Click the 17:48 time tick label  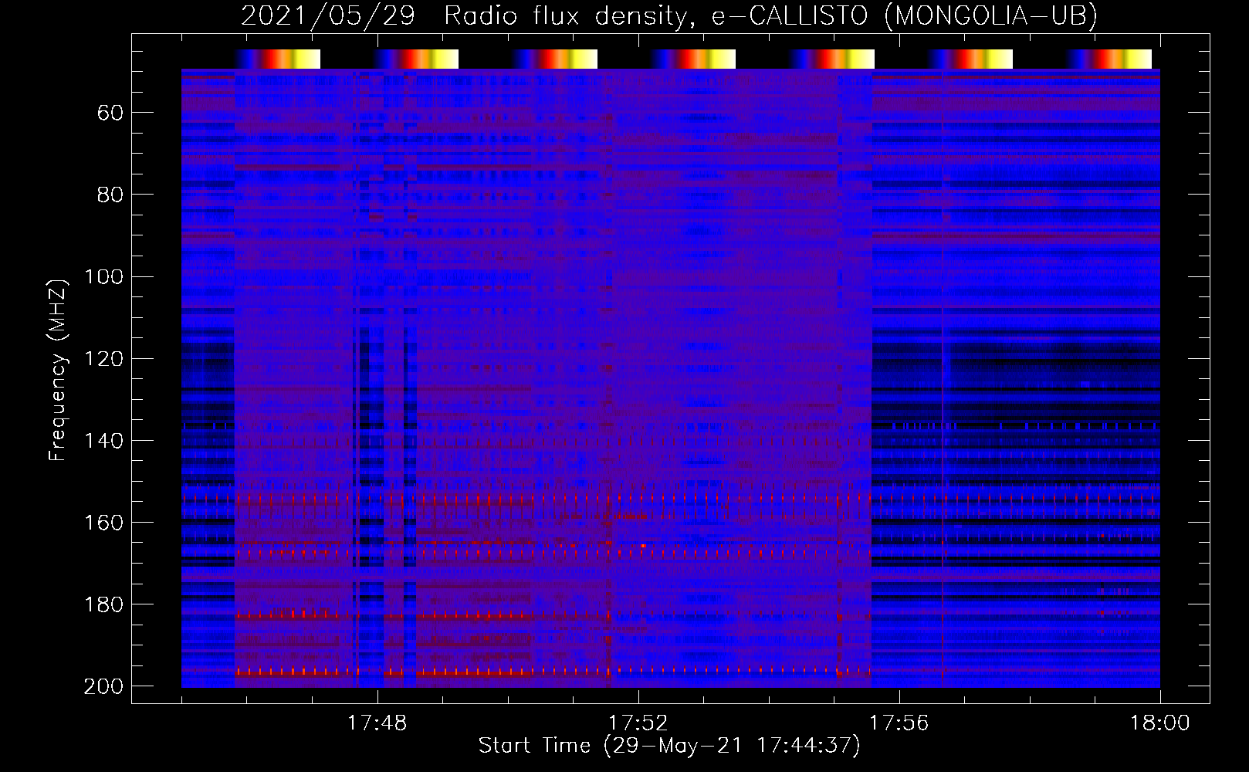pos(377,723)
